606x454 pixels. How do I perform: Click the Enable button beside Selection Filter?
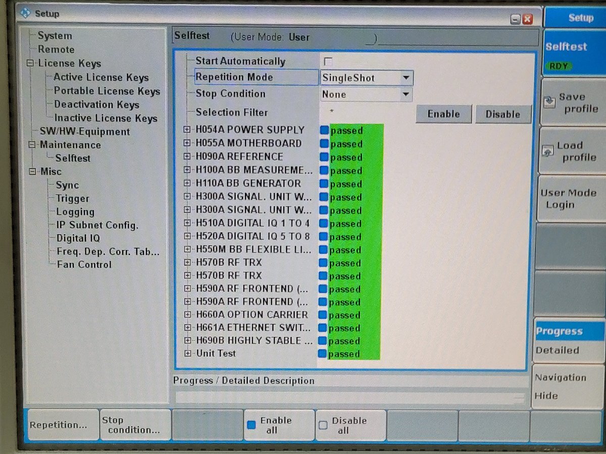point(444,114)
